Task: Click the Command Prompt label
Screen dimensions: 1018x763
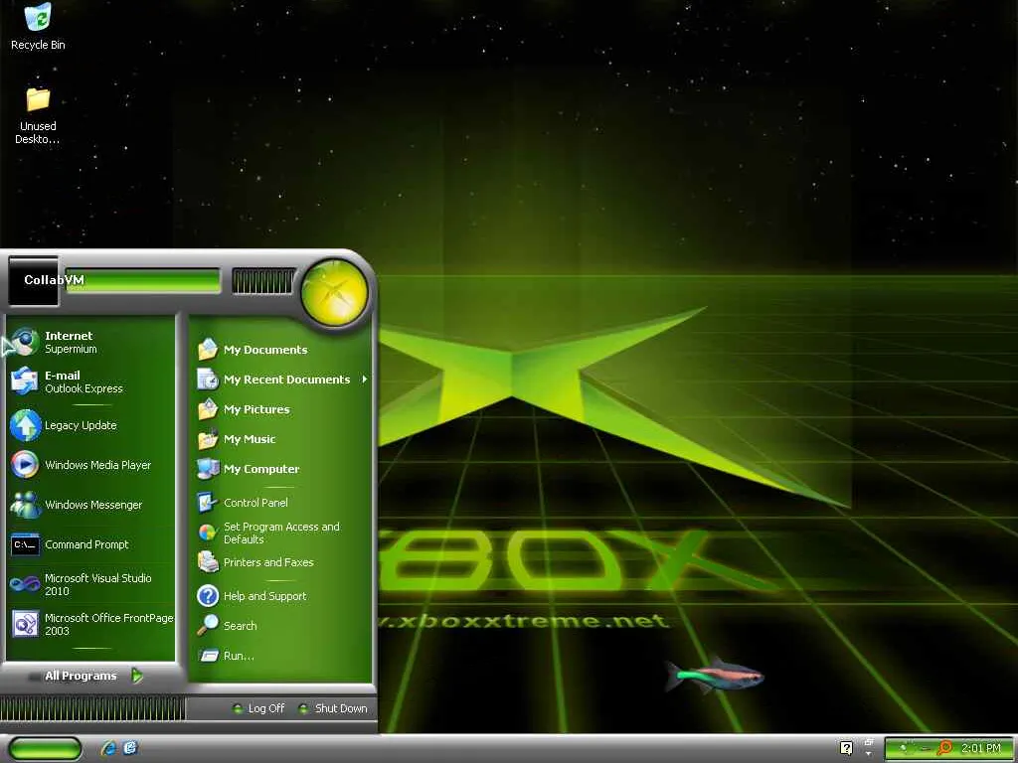Action: [87, 544]
